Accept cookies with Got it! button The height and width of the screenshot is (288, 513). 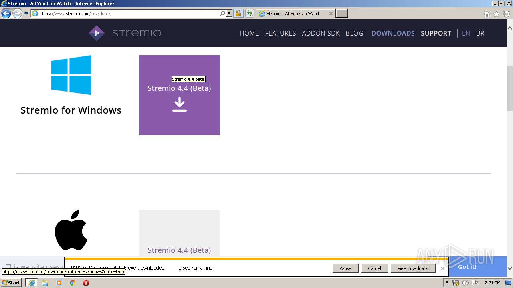(x=467, y=267)
